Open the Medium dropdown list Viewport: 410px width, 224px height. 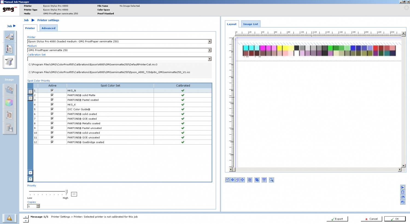210,50
